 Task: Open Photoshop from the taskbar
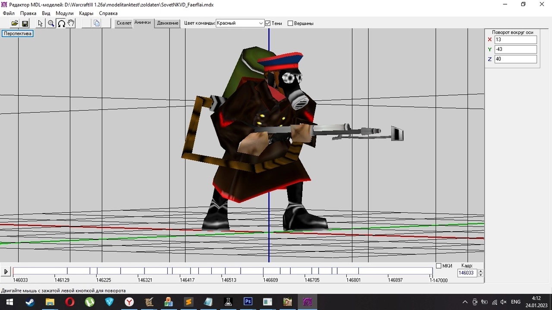tap(248, 302)
